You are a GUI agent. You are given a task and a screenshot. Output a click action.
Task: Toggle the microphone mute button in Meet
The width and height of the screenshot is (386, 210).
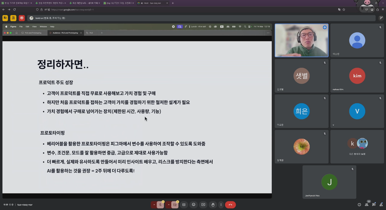click(x=160, y=205)
